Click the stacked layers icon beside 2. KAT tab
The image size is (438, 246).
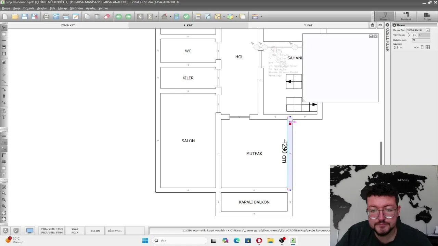tap(373, 25)
